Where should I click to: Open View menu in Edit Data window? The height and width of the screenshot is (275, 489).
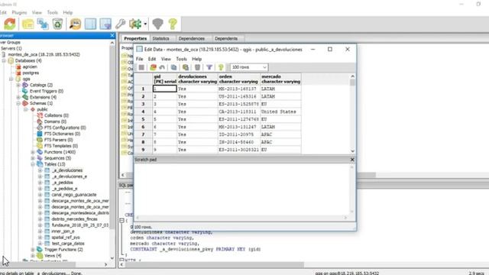point(166,59)
